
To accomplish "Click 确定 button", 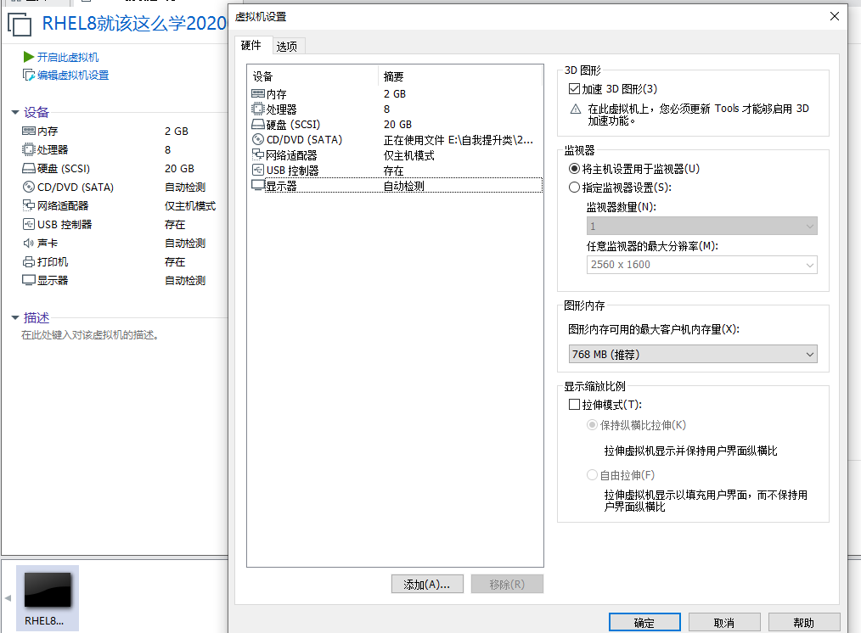I will tap(644, 623).
